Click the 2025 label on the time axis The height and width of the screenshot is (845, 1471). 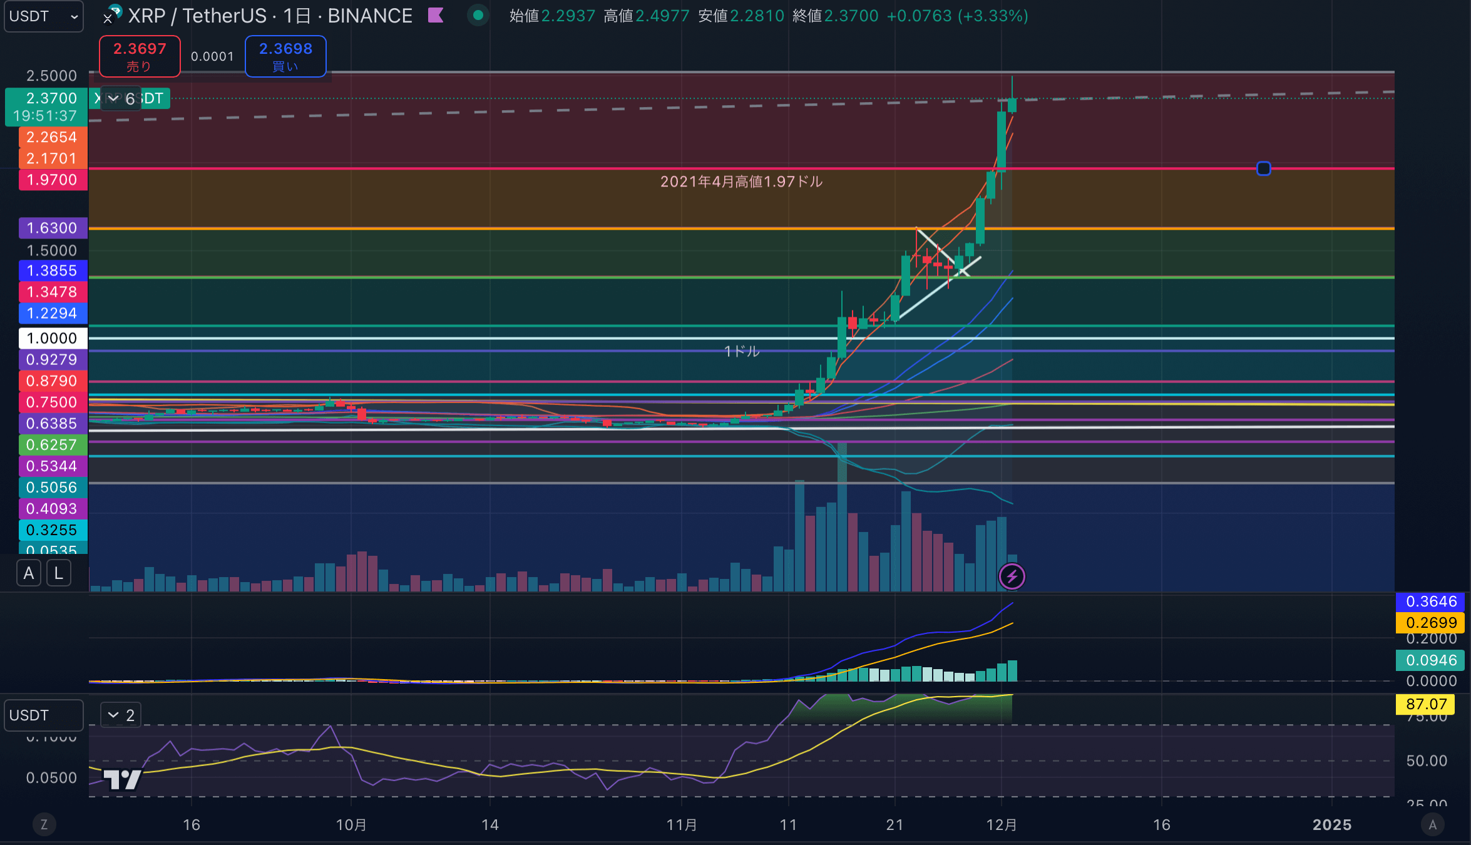[x=1332, y=824]
